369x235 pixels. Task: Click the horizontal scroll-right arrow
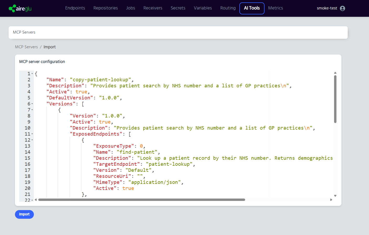[x=331, y=200]
